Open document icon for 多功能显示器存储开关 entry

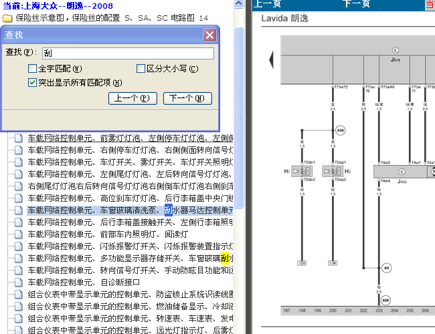click(x=19, y=258)
